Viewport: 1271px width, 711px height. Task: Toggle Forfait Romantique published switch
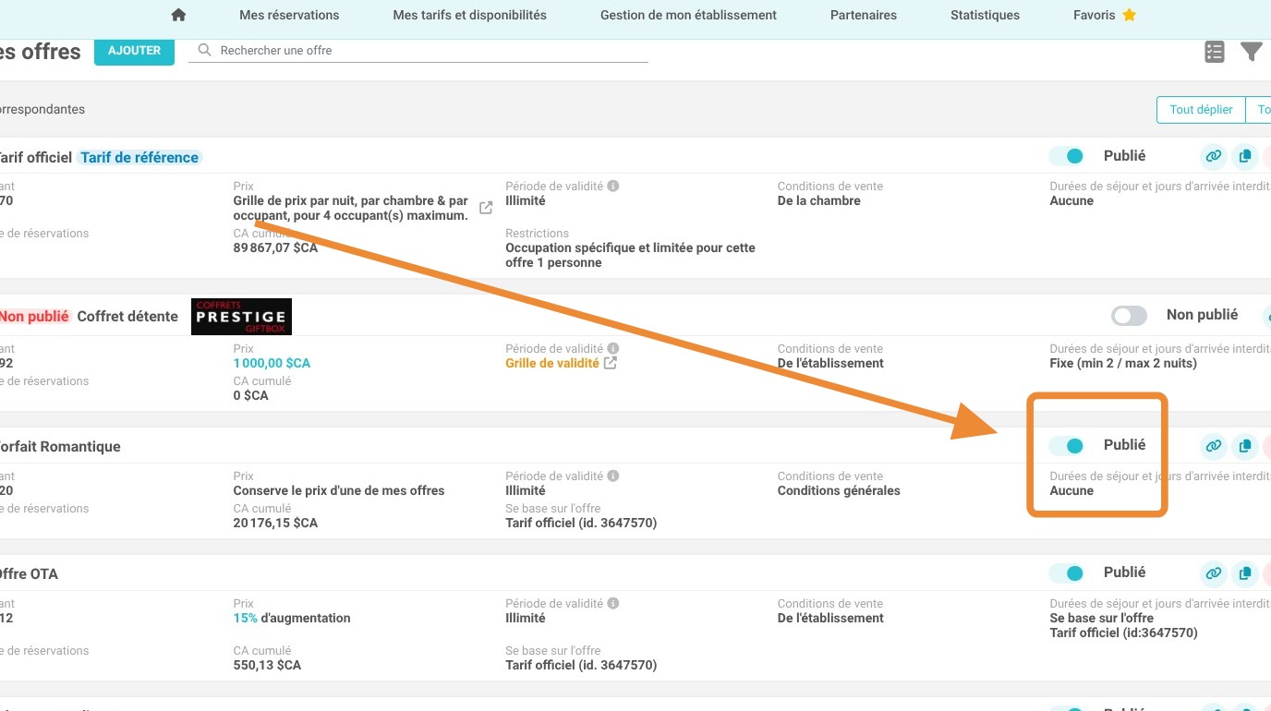[x=1067, y=446]
